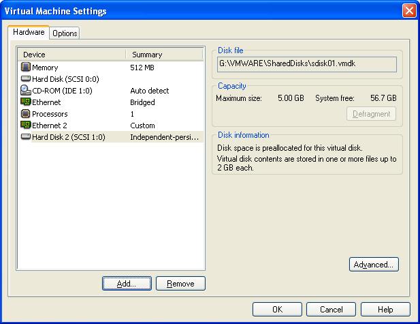Click the Memory device icon
Screen dimensions: 420x324
point(26,68)
